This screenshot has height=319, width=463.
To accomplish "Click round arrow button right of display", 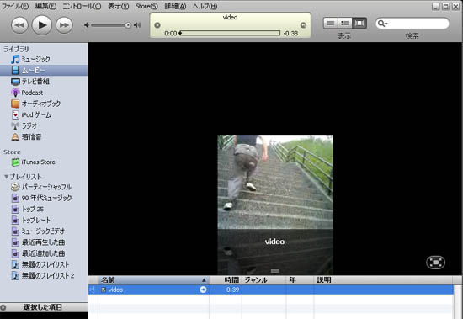I will [x=303, y=25].
